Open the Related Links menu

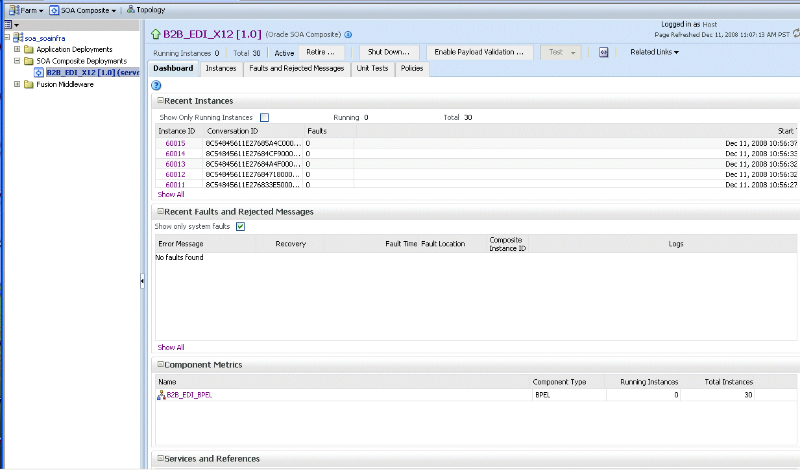pyautogui.click(x=655, y=52)
